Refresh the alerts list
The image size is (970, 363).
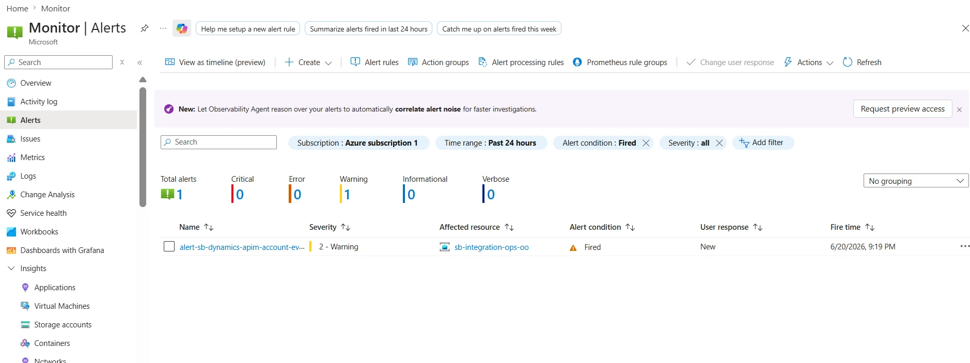coord(862,62)
